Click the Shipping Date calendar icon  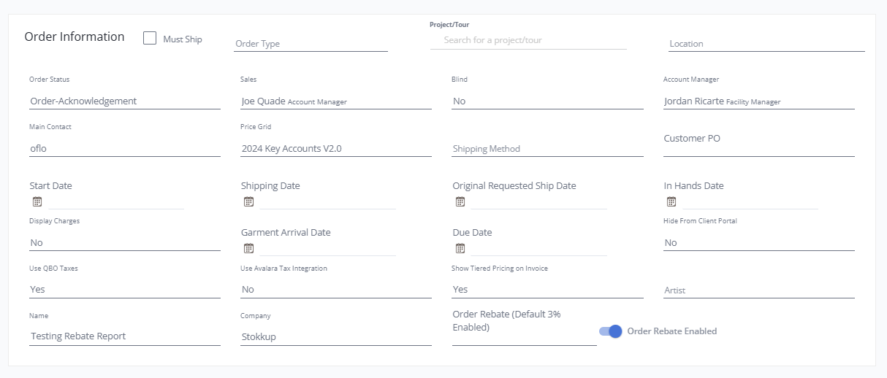point(248,202)
